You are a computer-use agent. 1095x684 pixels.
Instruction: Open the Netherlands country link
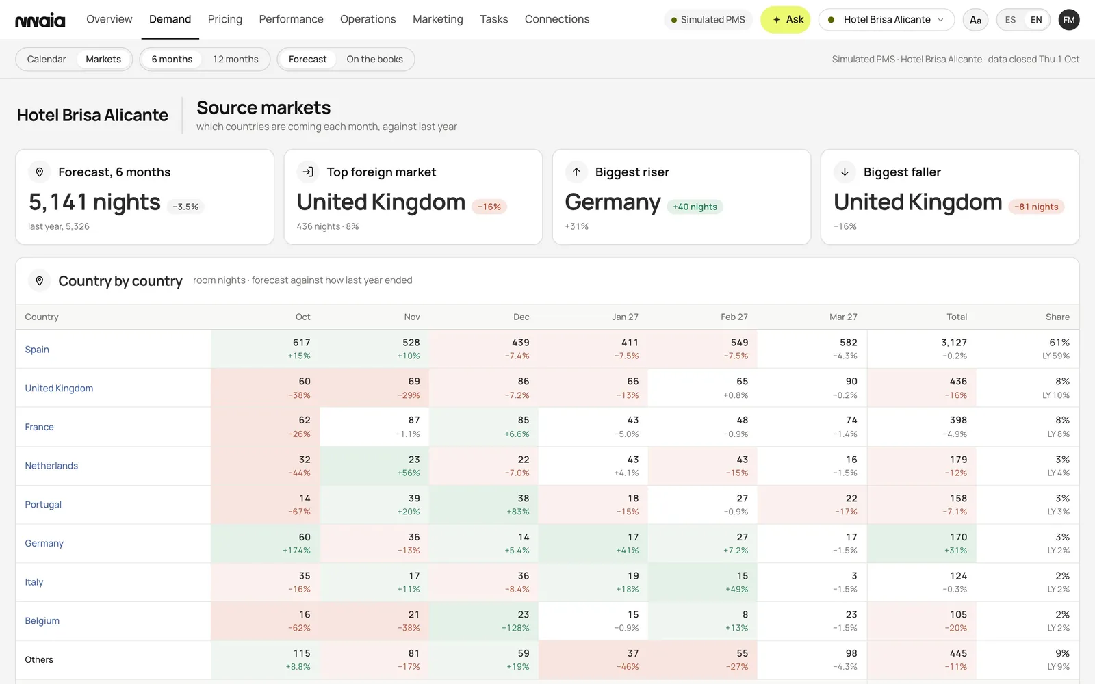pyautogui.click(x=51, y=466)
